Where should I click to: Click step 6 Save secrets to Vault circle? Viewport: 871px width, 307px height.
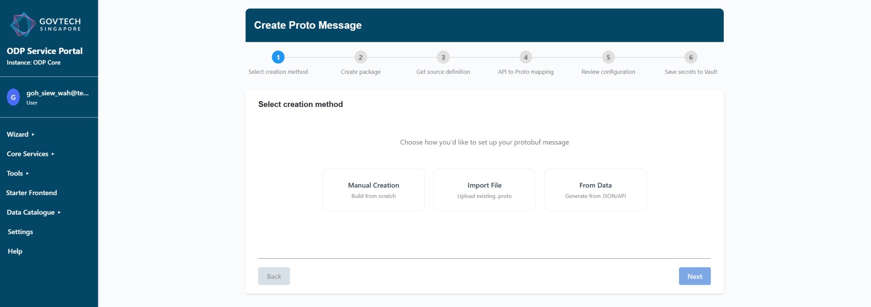690,57
